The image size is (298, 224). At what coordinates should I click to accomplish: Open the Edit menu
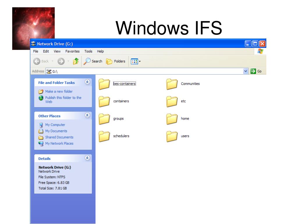tap(46, 51)
